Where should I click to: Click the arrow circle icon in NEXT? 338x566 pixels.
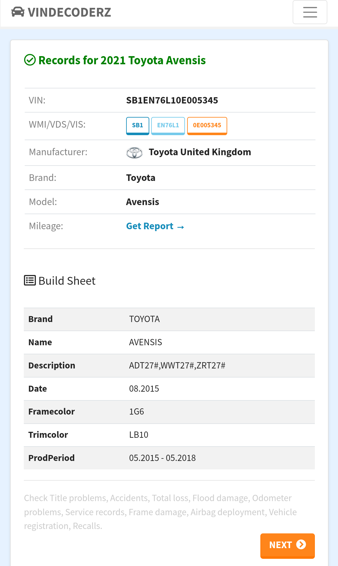(x=301, y=545)
